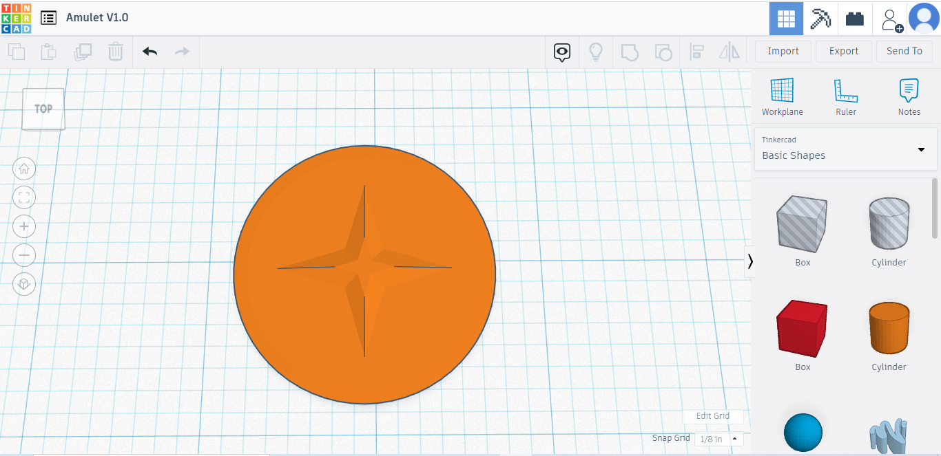Click the Align tool icon

point(696,52)
